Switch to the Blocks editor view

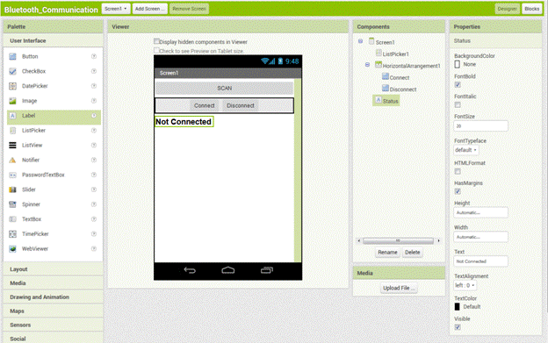[x=532, y=9]
